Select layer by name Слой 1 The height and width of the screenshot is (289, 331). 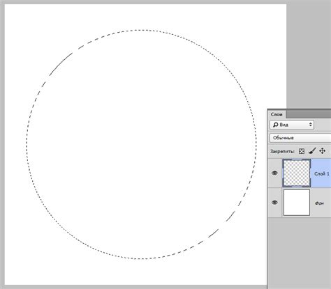[x=322, y=173]
